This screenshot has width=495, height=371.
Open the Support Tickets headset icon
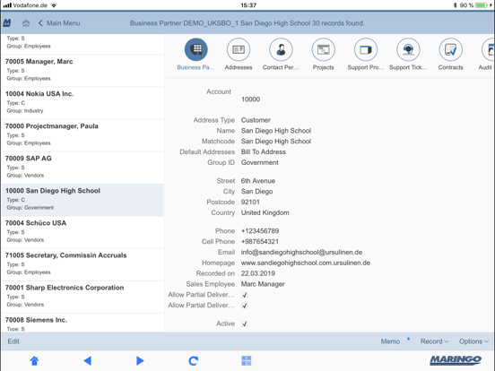coord(408,49)
